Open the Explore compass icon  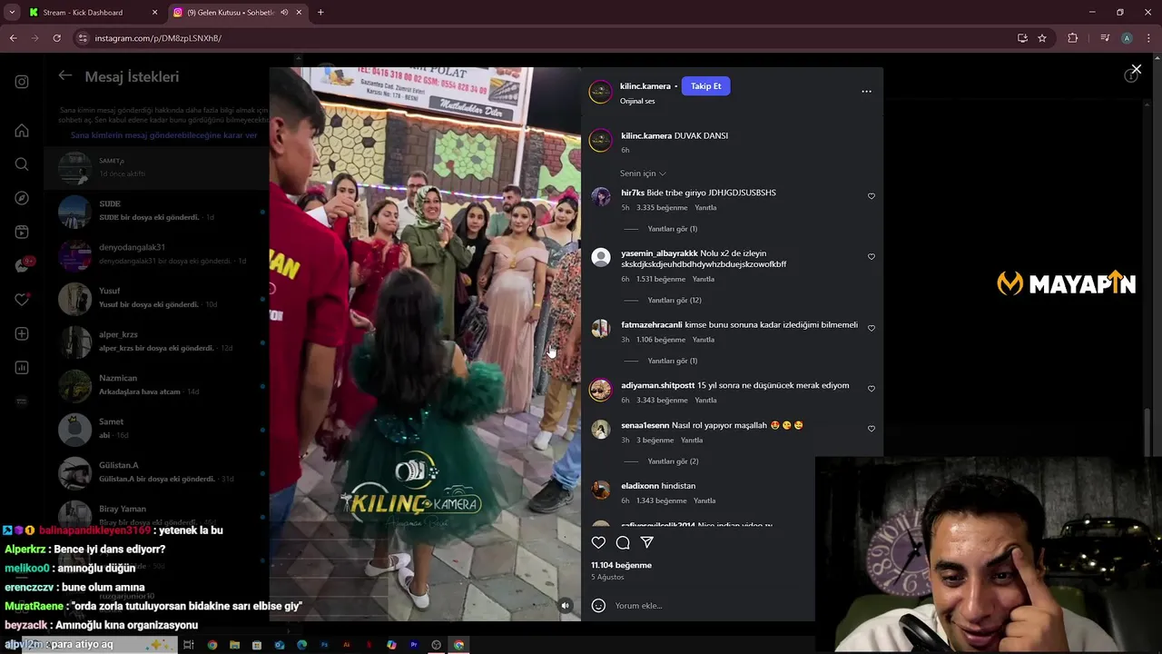coord(22,198)
